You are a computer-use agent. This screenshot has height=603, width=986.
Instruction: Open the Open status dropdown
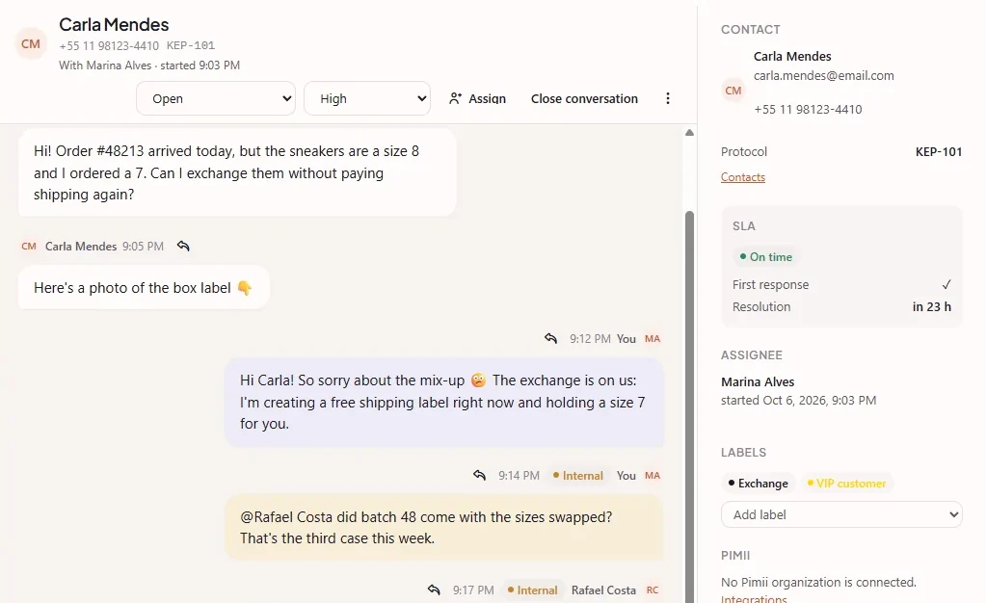pos(216,98)
